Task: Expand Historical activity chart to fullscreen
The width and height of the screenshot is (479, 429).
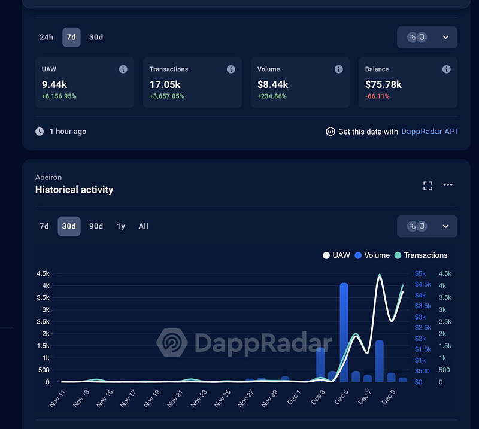Action: coord(428,185)
